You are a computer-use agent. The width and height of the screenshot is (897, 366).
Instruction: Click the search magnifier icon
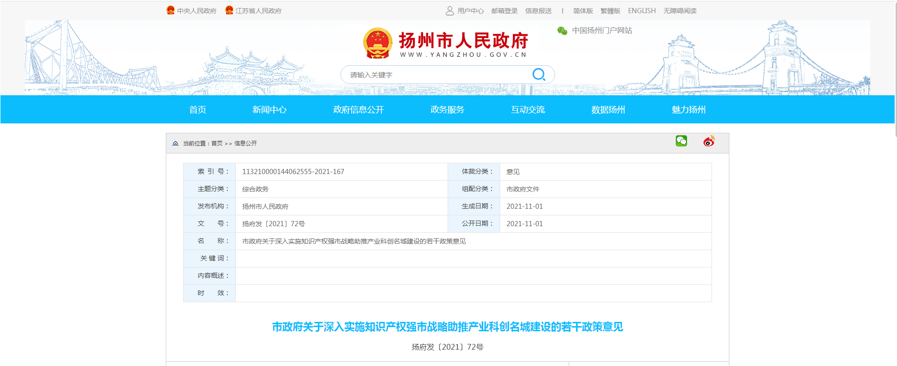click(539, 75)
